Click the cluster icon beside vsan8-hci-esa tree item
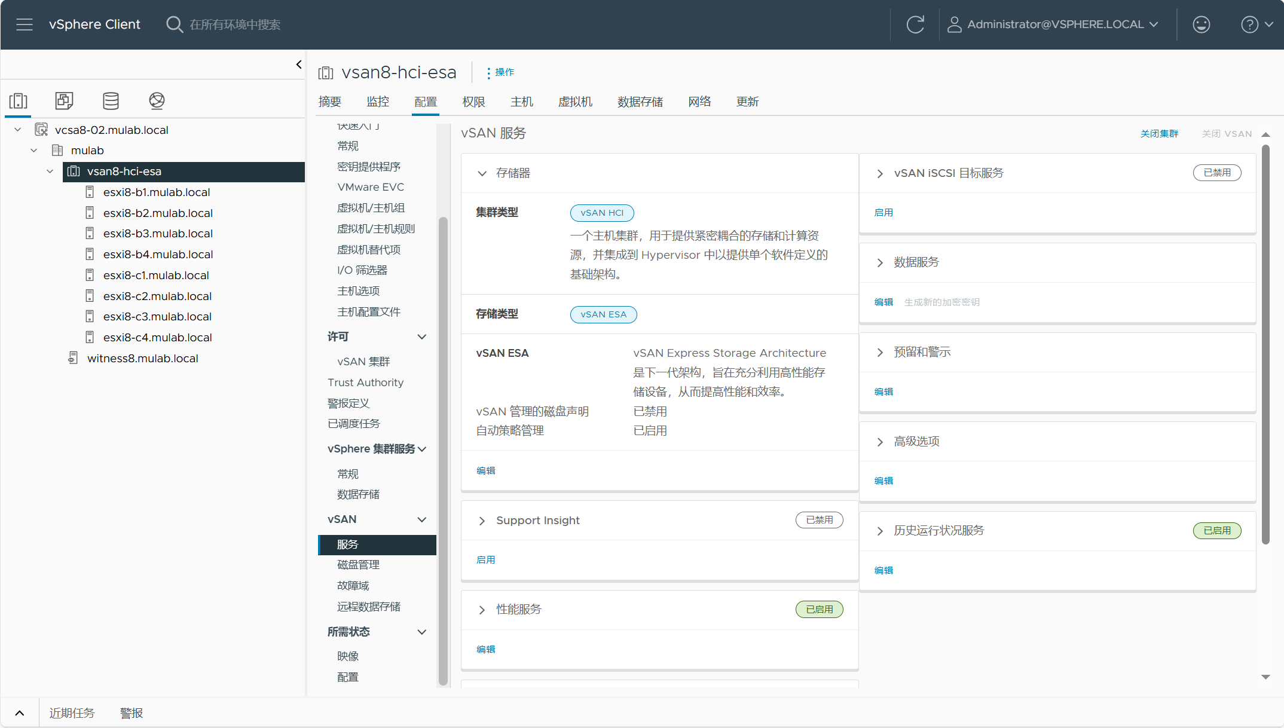 pyautogui.click(x=74, y=172)
